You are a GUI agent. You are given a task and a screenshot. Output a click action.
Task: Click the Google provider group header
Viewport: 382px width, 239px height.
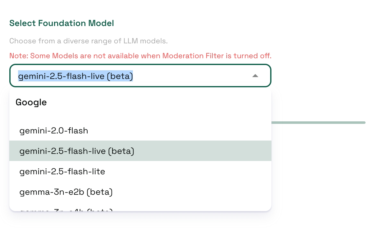click(x=31, y=102)
